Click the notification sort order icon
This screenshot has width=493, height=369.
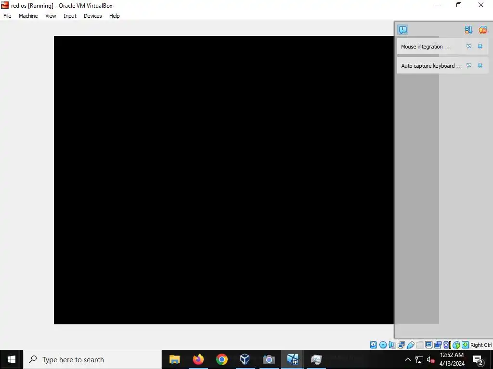coord(468,30)
